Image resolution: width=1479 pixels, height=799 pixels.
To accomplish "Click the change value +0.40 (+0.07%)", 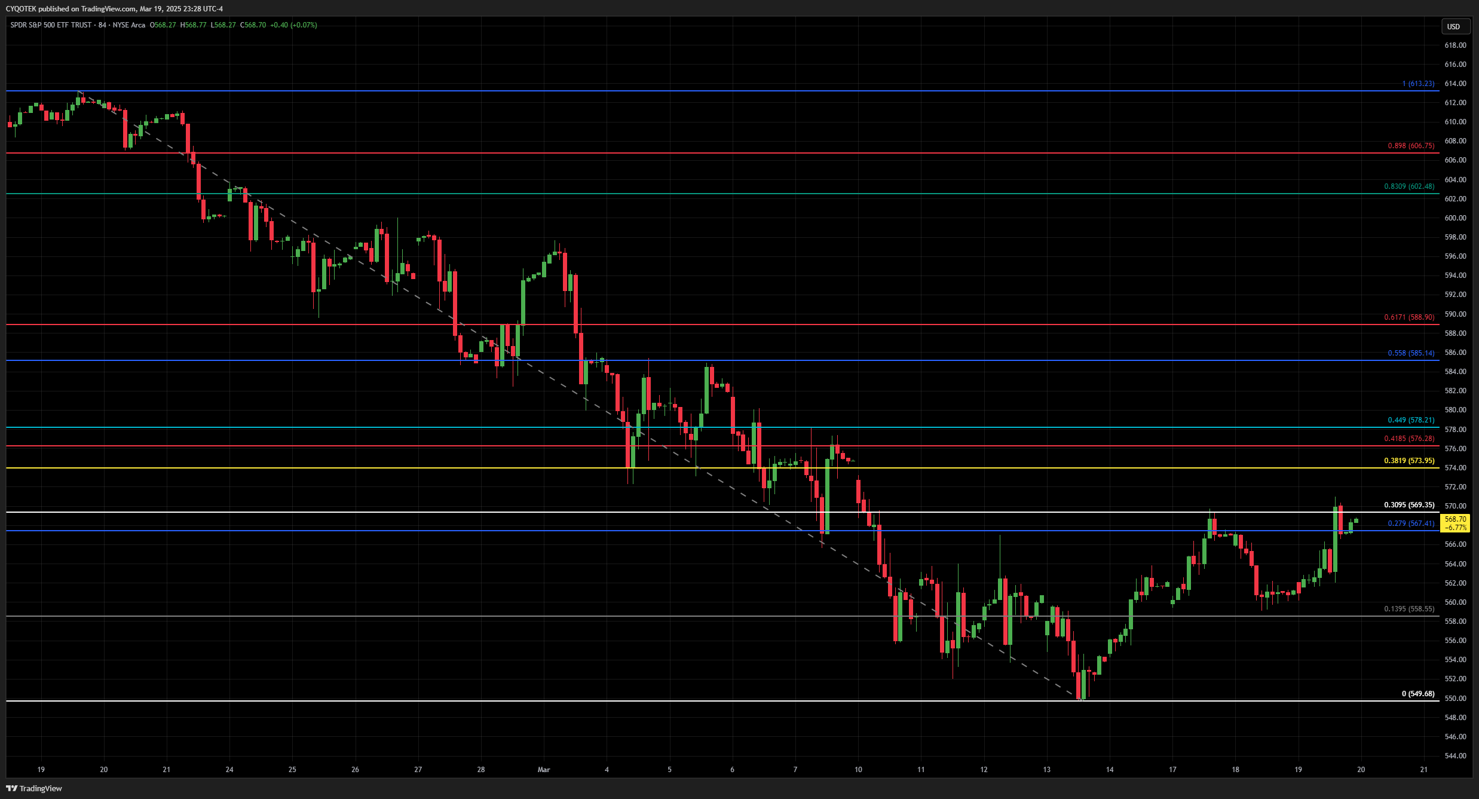I will tap(293, 25).
